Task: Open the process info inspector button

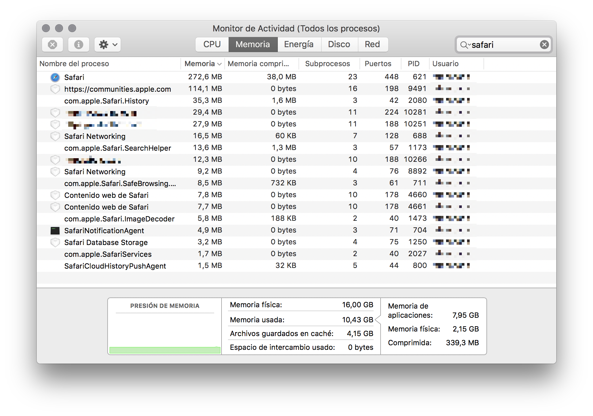Action: [x=79, y=45]
